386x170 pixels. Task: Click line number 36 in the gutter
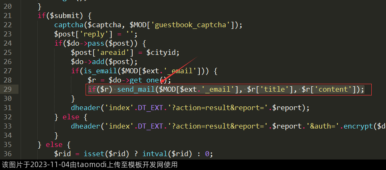[x=8, y=154]
